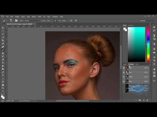Open the Channels panel flyout menu
Viewport: 157px width, 117px height.
(x=150, y=64)
